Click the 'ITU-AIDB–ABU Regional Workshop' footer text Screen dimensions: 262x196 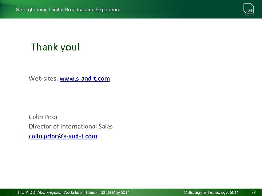pos(49,192)
